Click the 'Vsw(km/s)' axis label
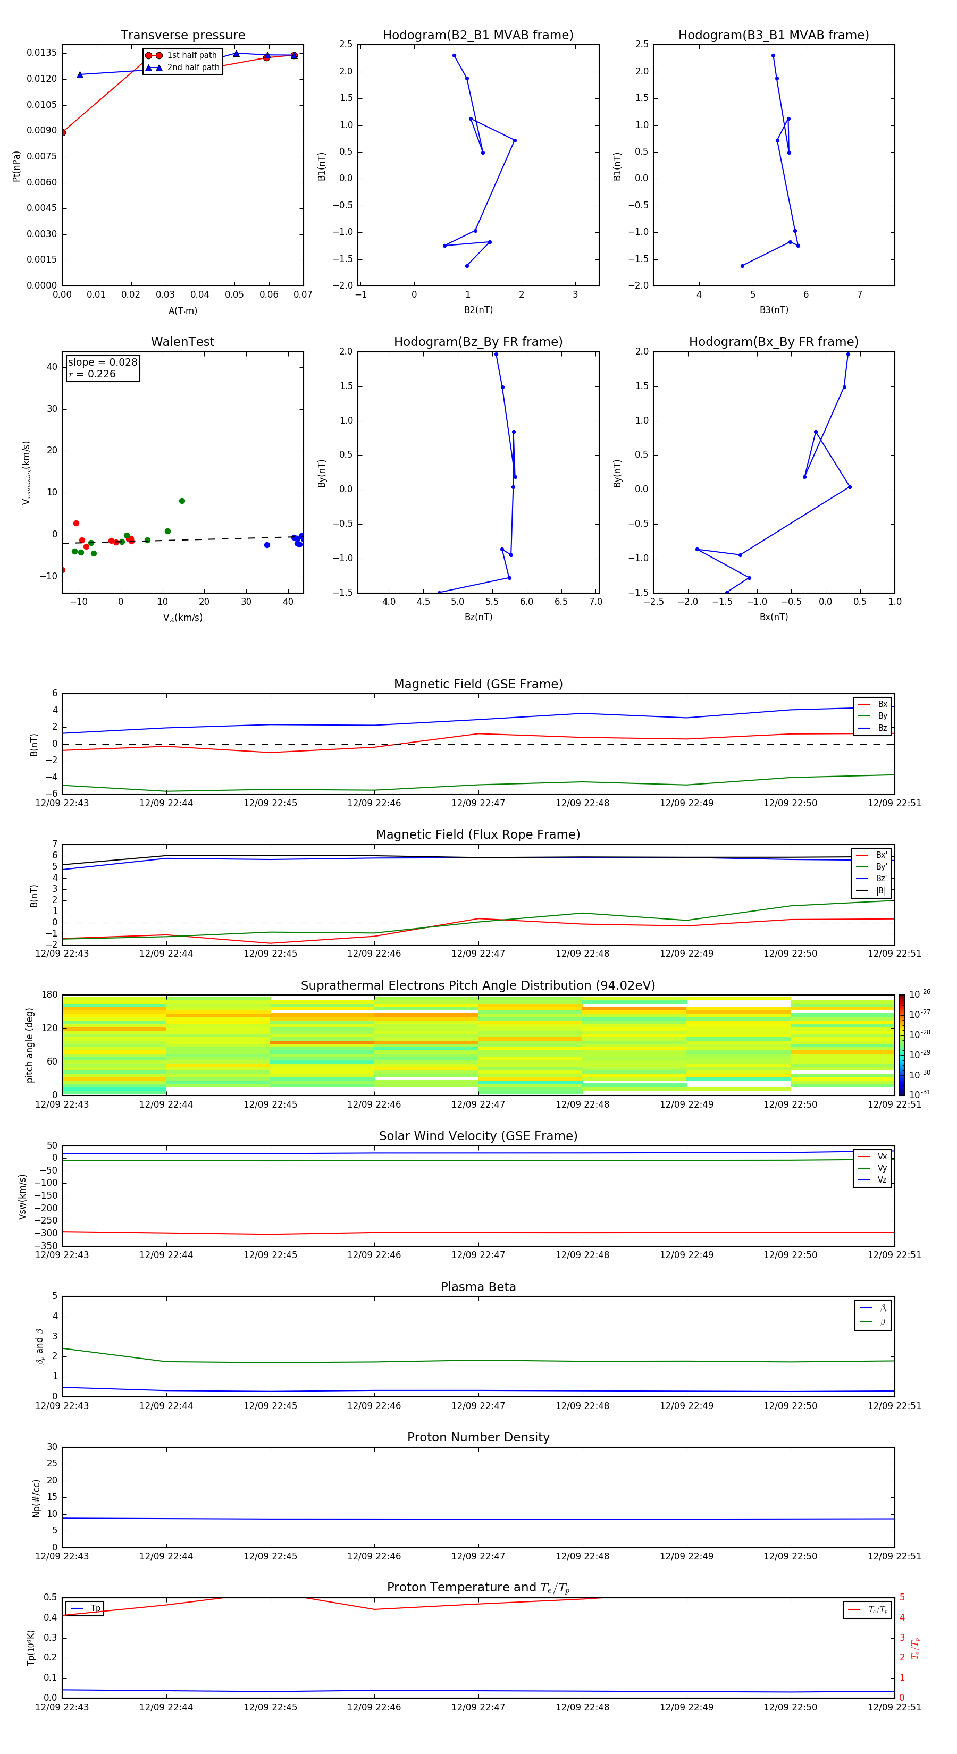 [22, 1196]
